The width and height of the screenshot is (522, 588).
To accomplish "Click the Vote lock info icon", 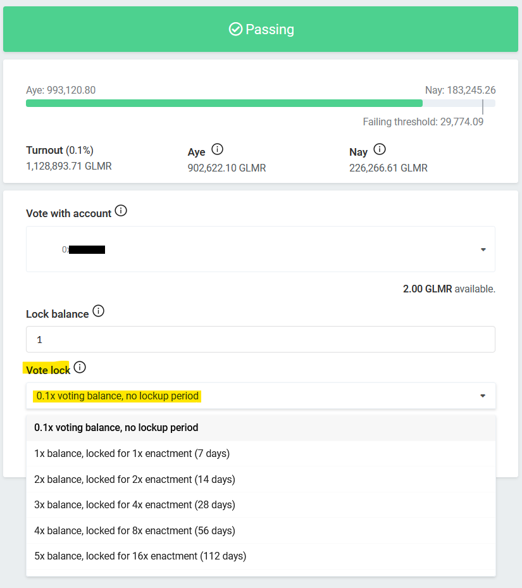I will click(x=80, y=367).
